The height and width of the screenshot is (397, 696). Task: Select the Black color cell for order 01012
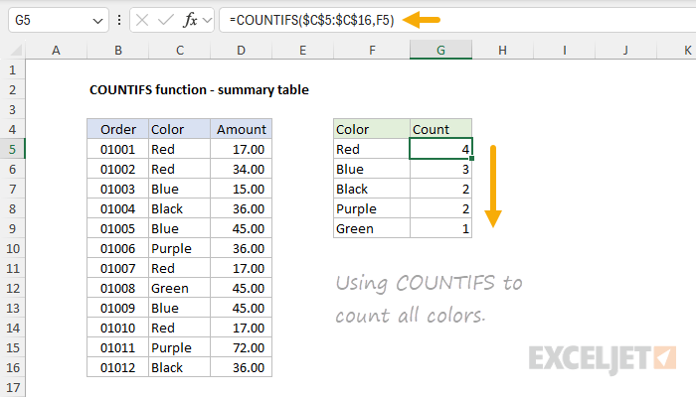pyautogui.click(x=179, y=368)
